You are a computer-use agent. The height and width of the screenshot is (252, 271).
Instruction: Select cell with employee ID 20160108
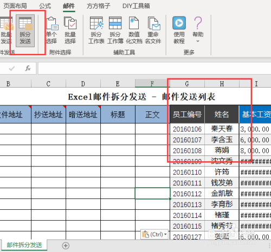(x=187, y=150)
